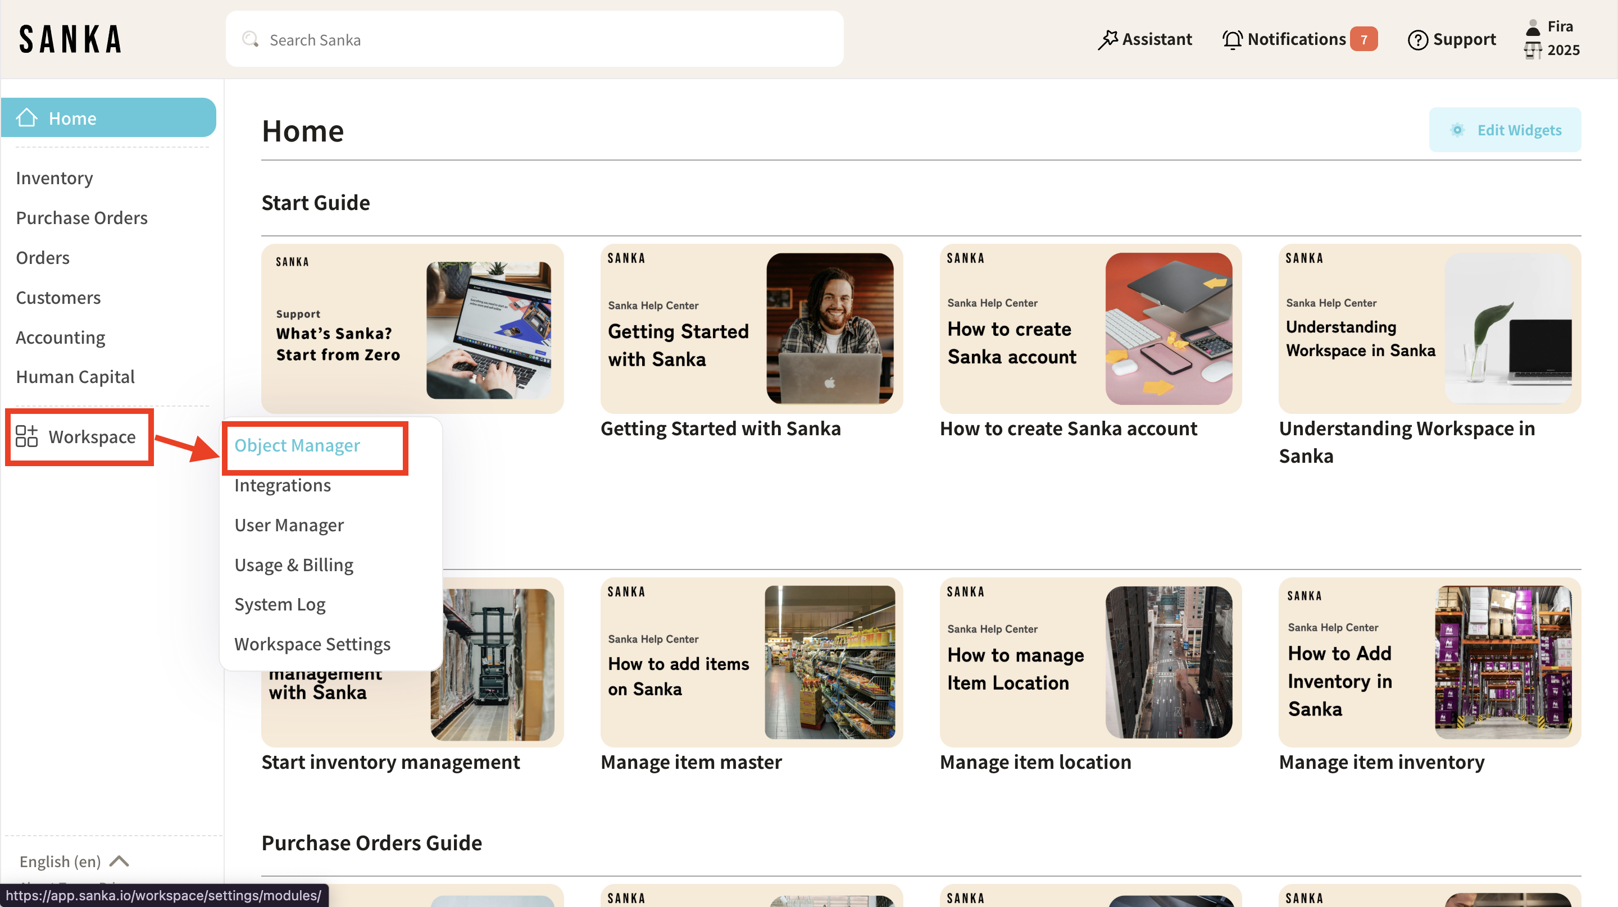Click the gear icon in Edit Widgets
The height and width of the screenshot is (907, 1618).
[1457, 130]
